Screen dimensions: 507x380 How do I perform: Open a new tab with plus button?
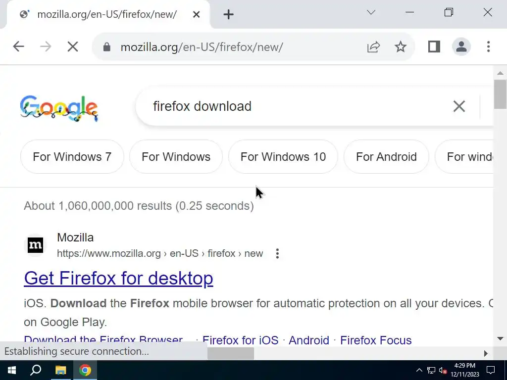click(x=228, y=14)
